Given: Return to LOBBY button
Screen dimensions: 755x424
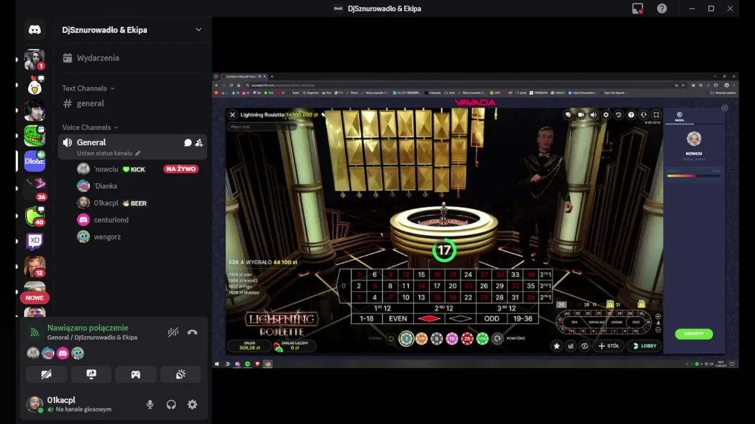Looking at the screenshot, I should click(x=644, y=346).
